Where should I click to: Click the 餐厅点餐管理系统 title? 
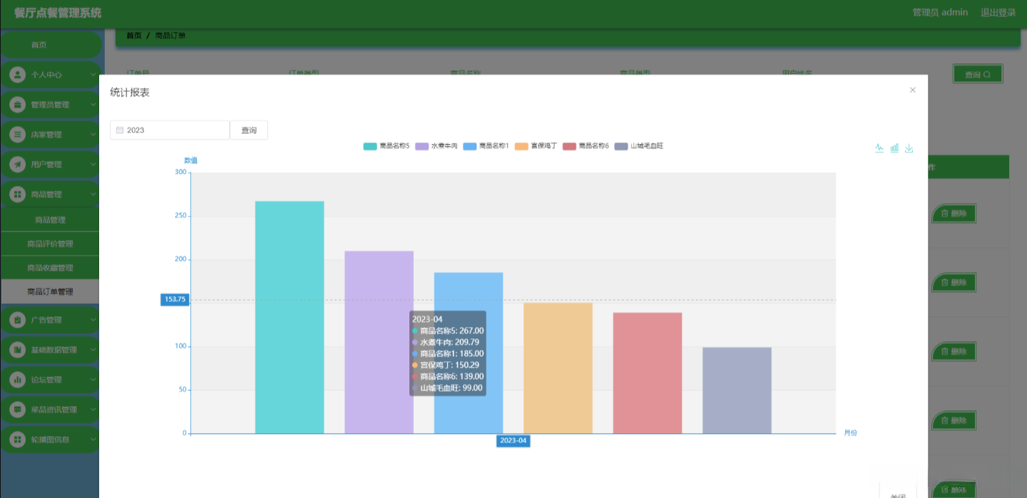coord(58,13)
